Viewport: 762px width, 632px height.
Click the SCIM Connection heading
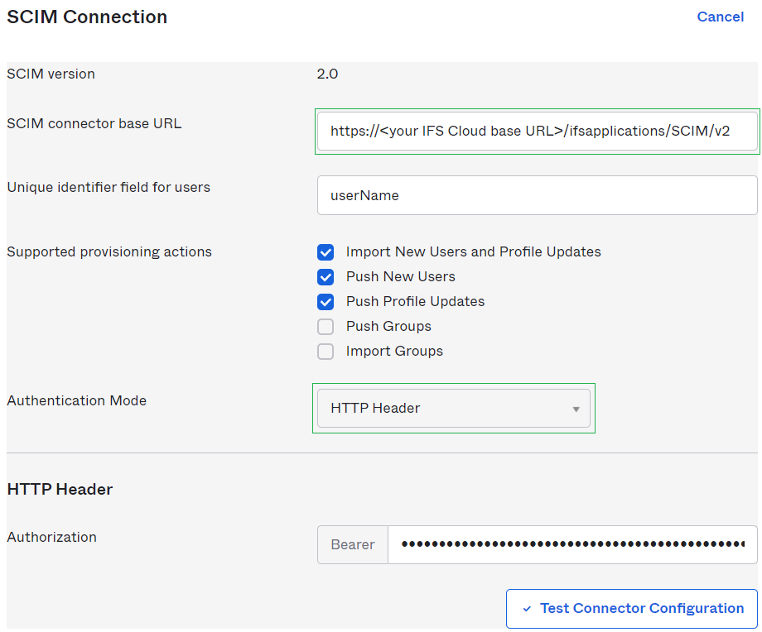click(x=87, y=17)
